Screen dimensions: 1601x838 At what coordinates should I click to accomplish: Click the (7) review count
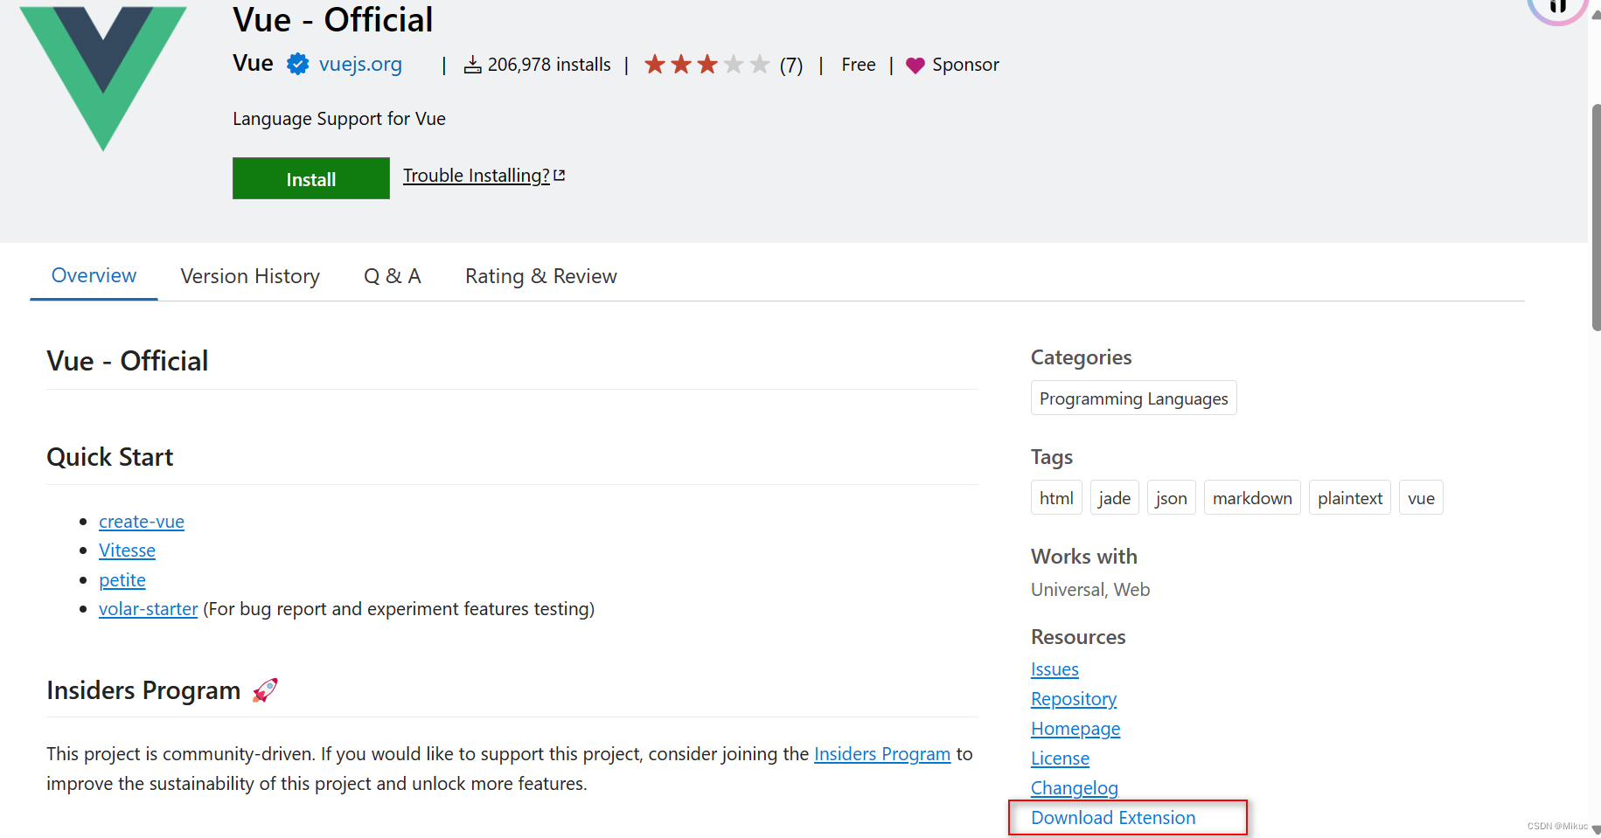pyautogui.click(x=791, y=66)
